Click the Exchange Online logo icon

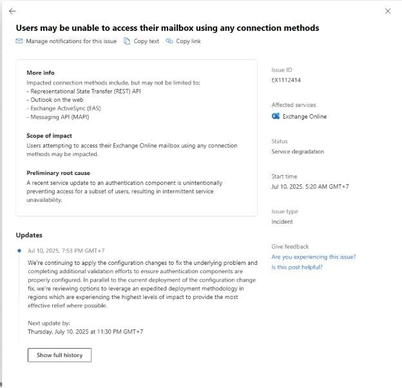point(276,116)
